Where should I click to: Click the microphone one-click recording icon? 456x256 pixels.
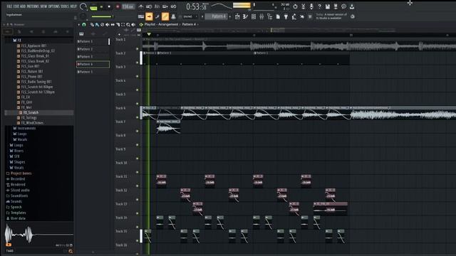311,6
